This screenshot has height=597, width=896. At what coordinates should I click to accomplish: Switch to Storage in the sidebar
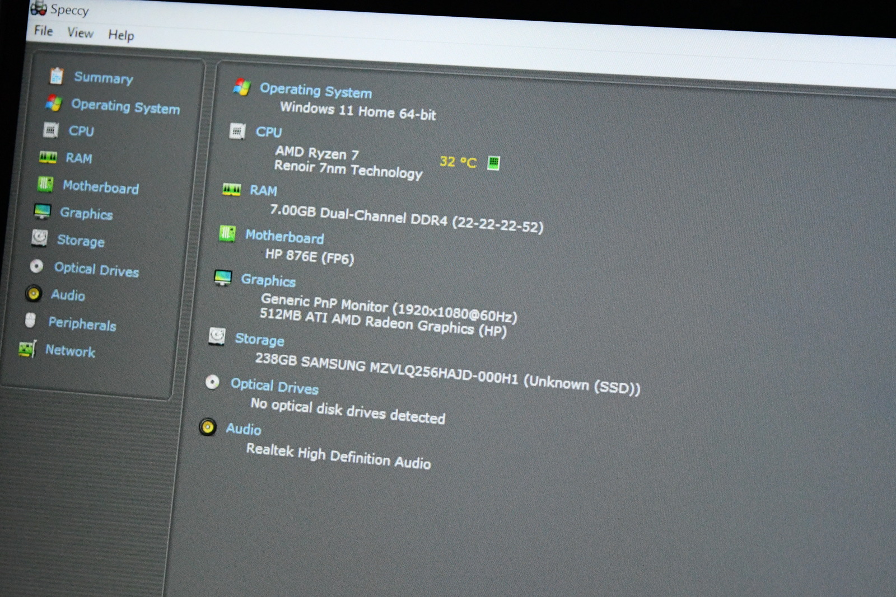click(81, 241)
